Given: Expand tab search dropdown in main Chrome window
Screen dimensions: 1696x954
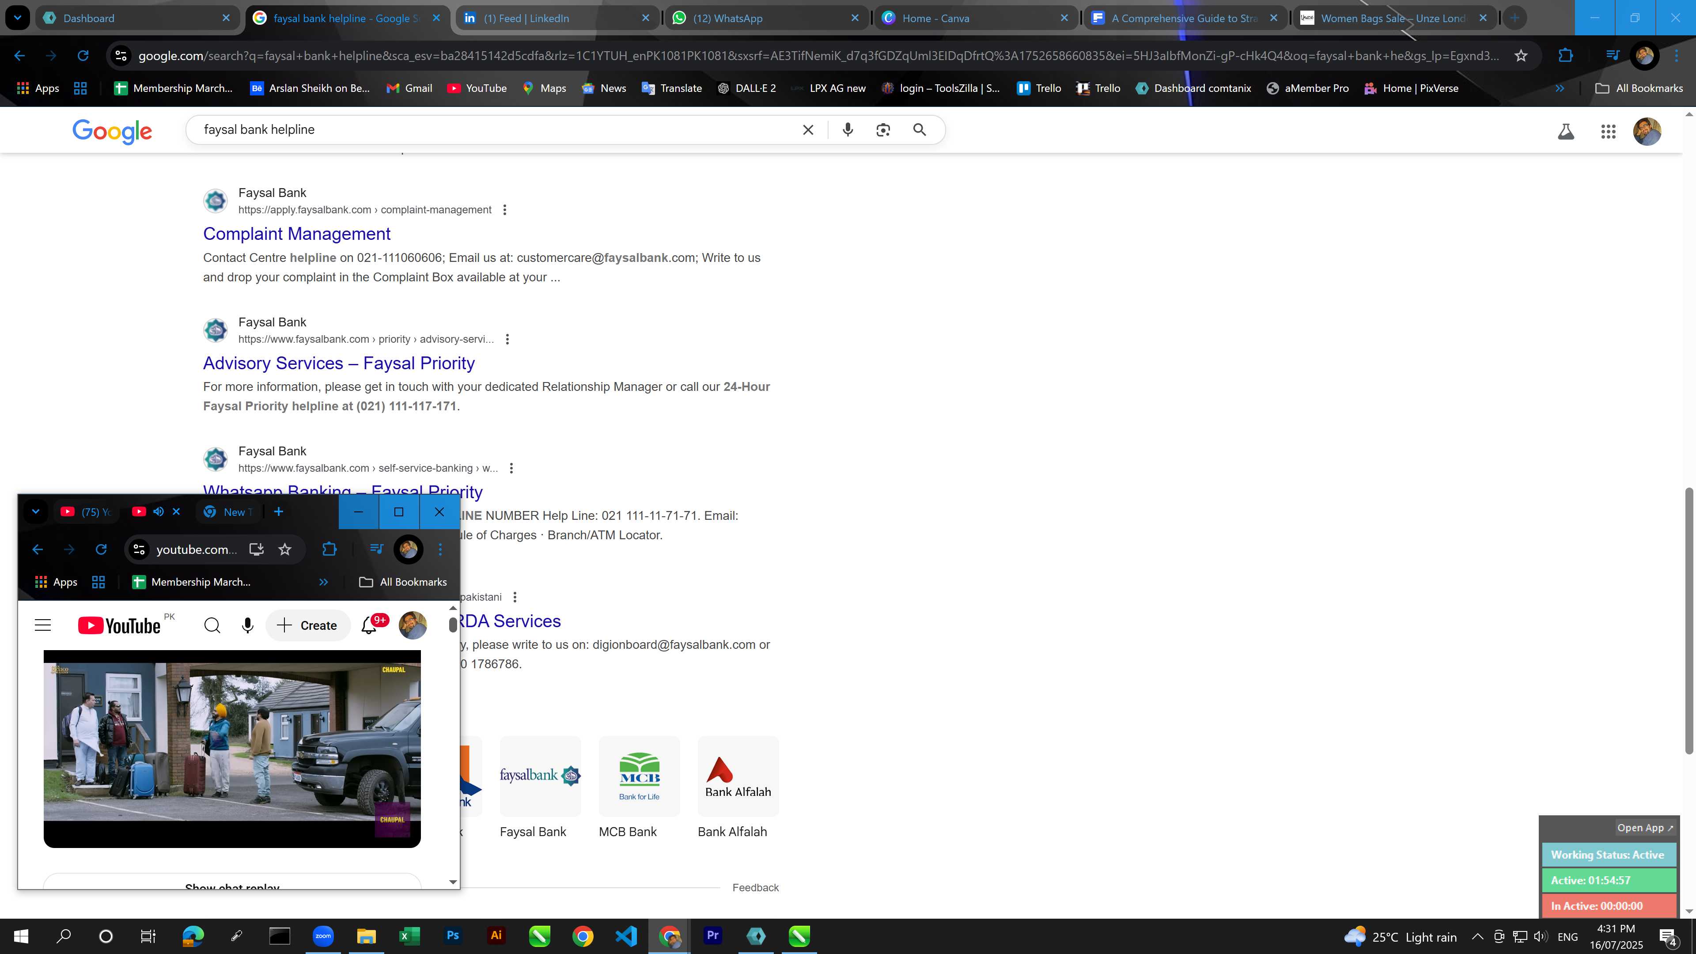Looking at the screenshot, I should coord(18,18).
